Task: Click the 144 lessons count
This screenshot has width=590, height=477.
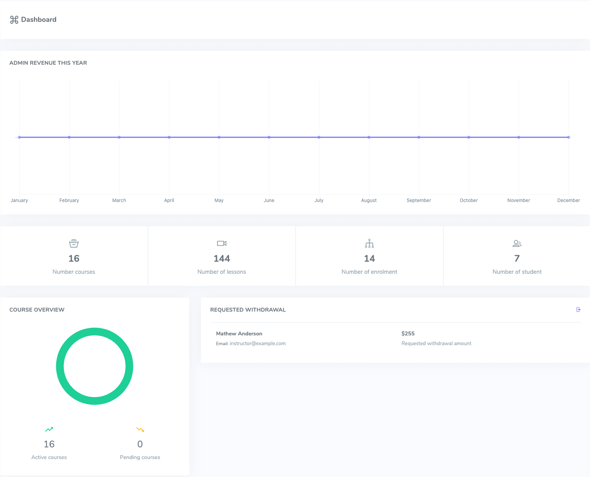Action: (222, 259)
